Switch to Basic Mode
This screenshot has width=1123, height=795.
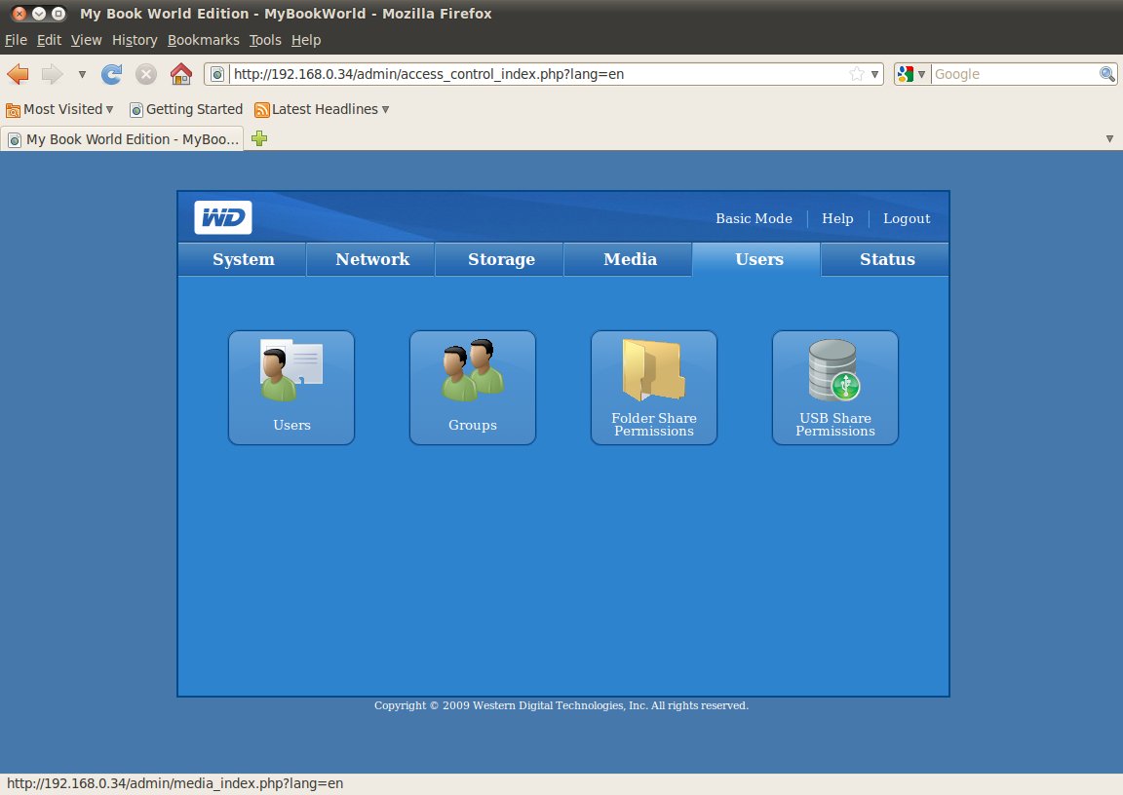[x=754, y=218]
